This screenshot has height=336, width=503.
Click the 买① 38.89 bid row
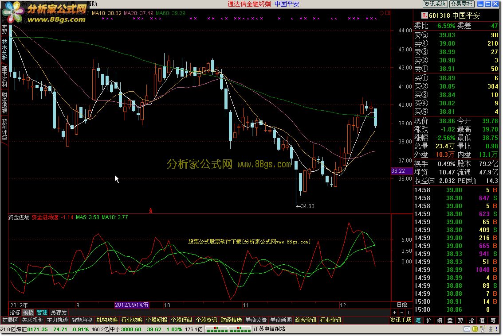click(x=456, y=78)
